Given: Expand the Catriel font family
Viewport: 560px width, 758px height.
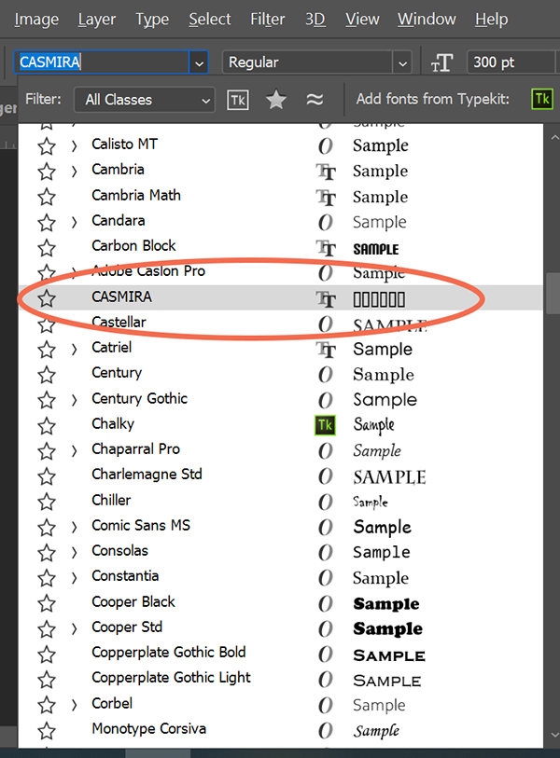Looking at the screenshot, I should (74, 349).
